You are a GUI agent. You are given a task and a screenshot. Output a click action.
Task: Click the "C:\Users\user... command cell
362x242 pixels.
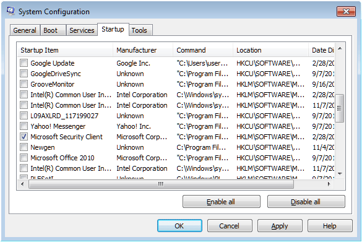coord(202,63)
